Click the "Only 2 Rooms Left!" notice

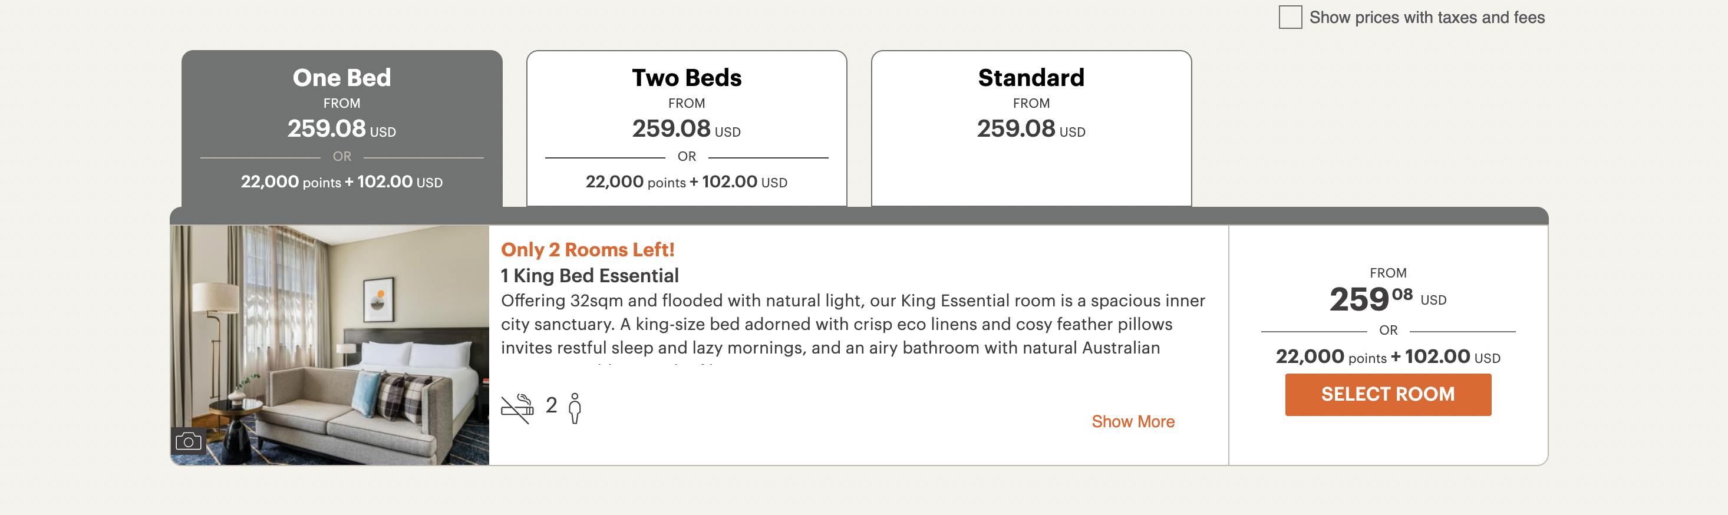[588, 249]
